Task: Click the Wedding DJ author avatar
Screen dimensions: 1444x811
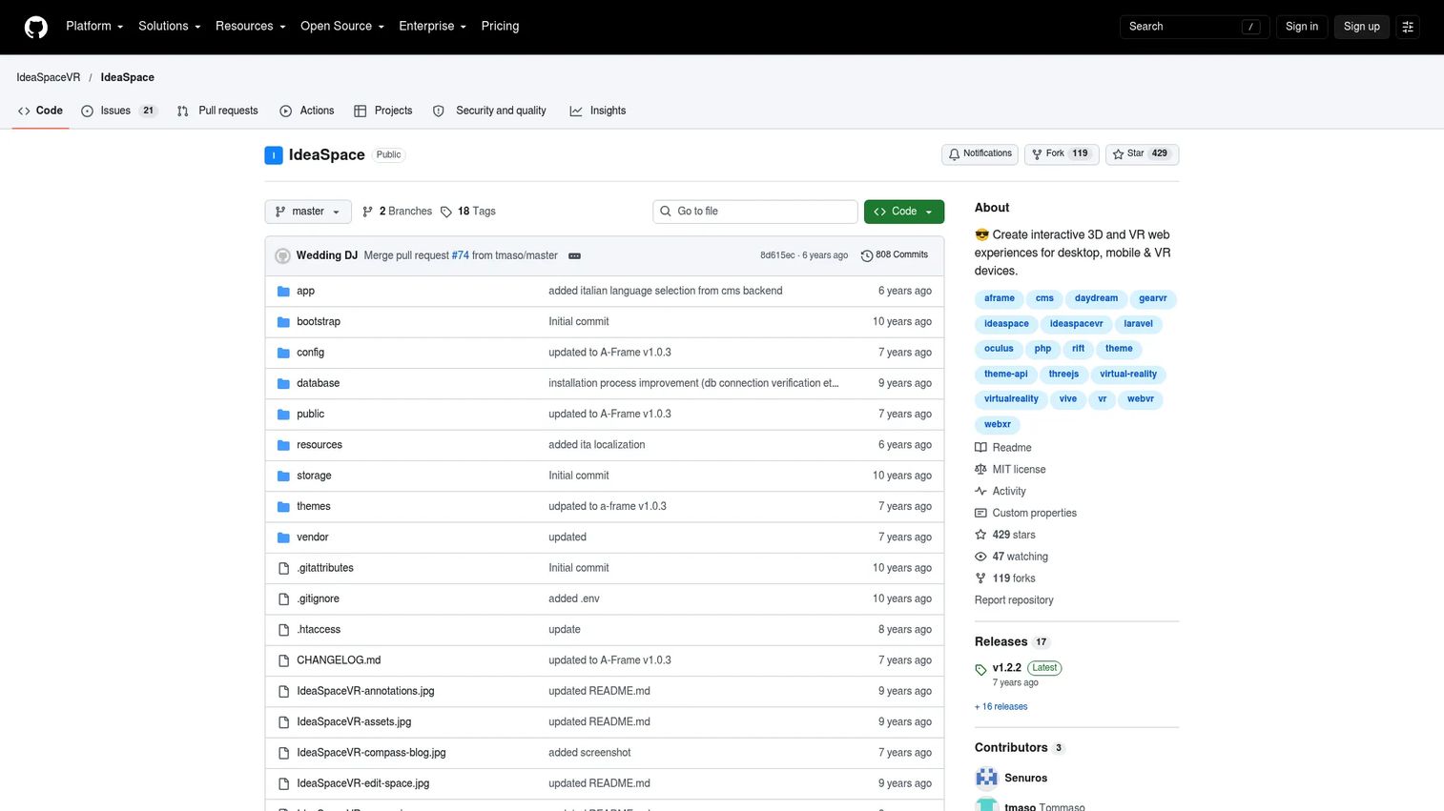Action: pyautogui.click(x=282, y=255)
